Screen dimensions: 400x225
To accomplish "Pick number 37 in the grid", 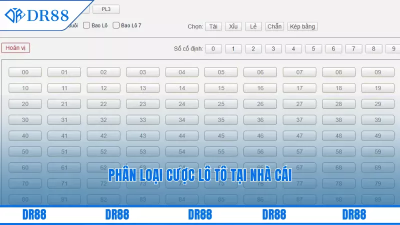I will click(x=299, y=120).
